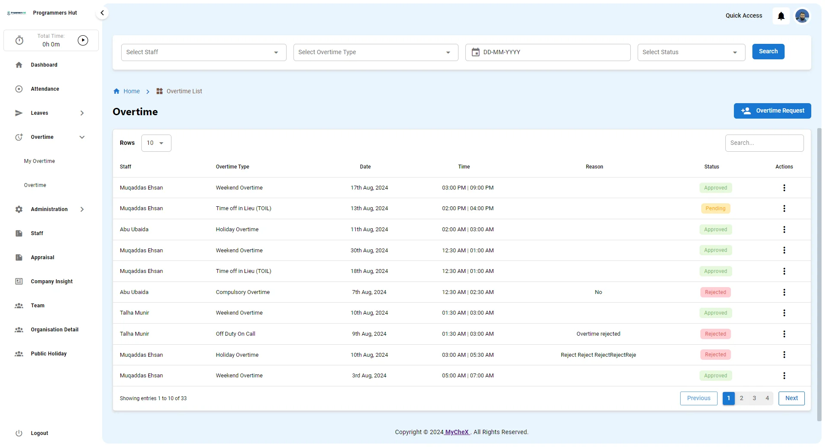Open actions menu for Off Duty On Call
Screen dimensions: 825x447
click(x=784, y=334)
